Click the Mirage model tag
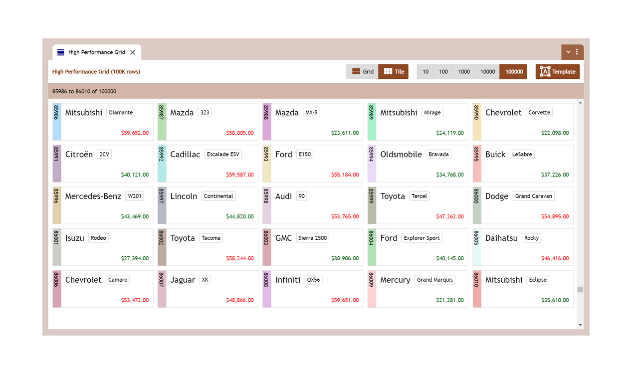This screenshot has width=634, height=365. pyautogui.click(x=432, y=113)
